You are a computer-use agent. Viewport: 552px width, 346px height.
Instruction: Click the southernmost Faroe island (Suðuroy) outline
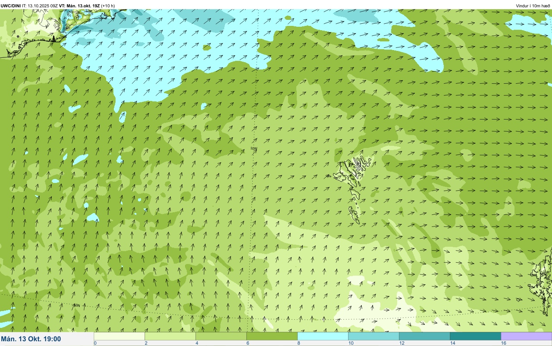354,215
